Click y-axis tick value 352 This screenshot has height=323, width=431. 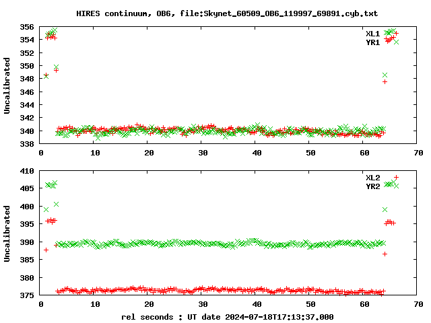coord(27,53)
